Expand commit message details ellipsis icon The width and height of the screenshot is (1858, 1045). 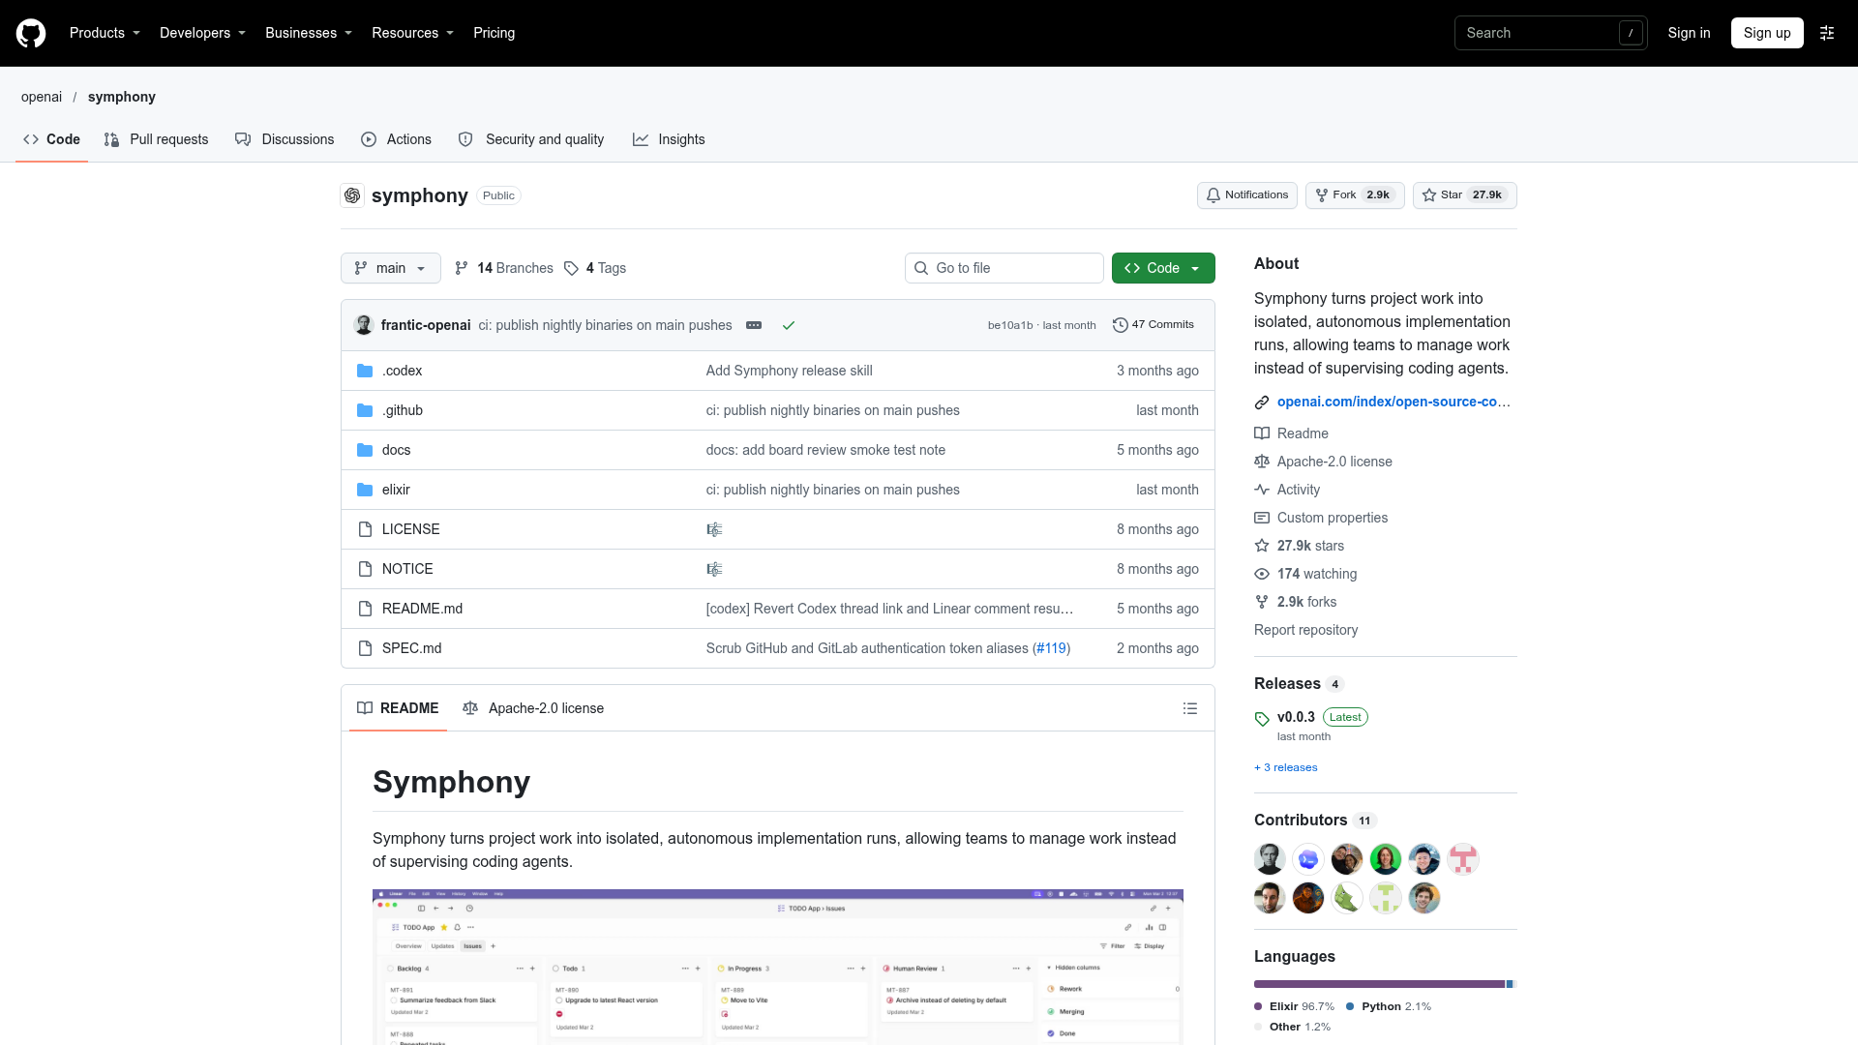[754, 325]
